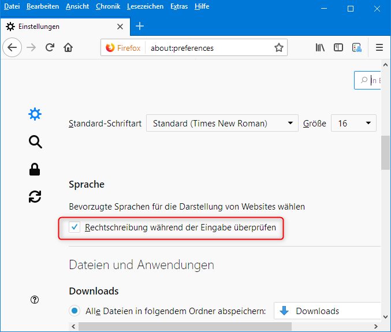Select Alle Dateien in folgendem Ordner abspeichern
The height and width of the screenshot is (332, 391).
pos(75,311)
